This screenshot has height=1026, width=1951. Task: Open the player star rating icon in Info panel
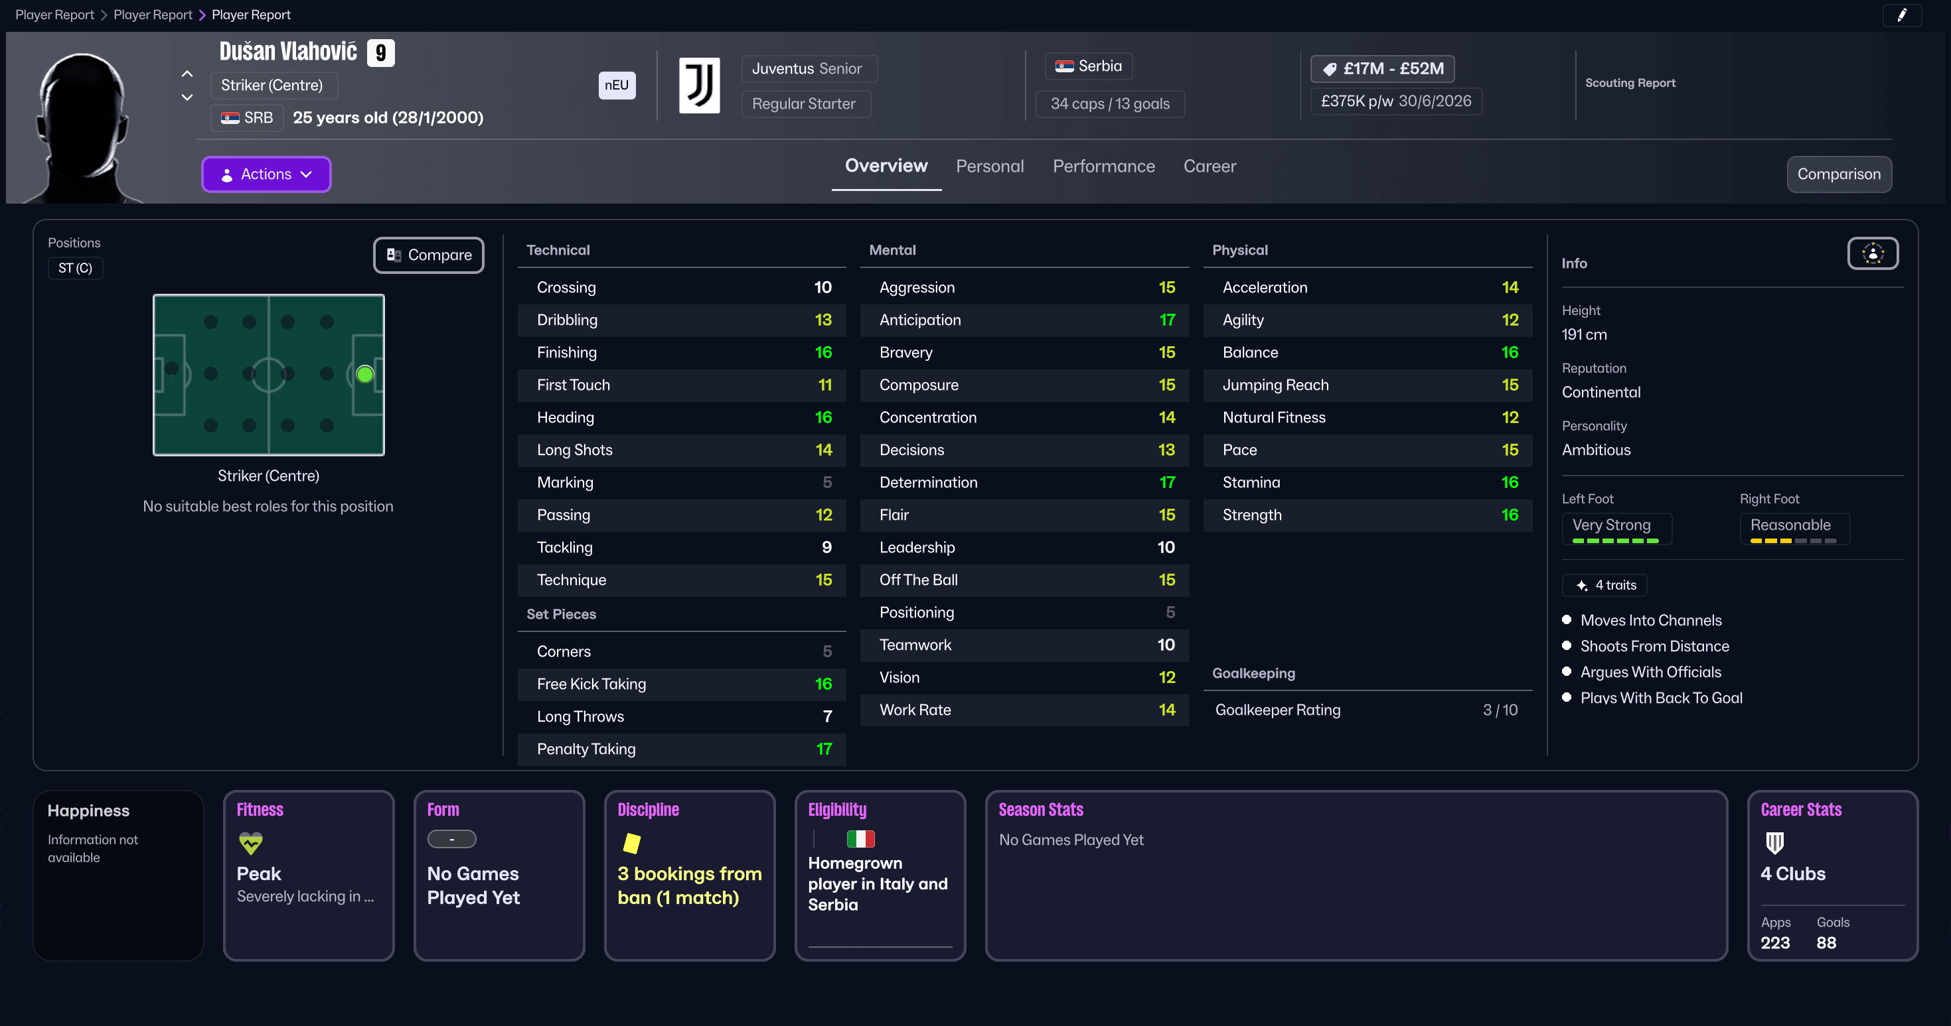click(x=1872, y=253)
